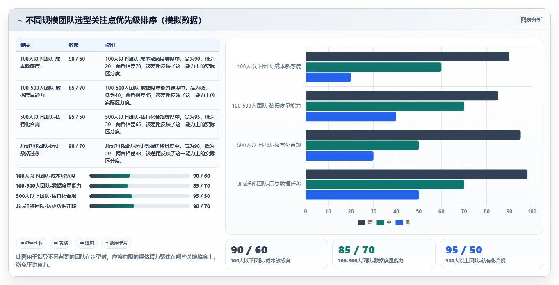559x285 pixels.
Task: Click the 维度 column header
Action: [25, 45]
